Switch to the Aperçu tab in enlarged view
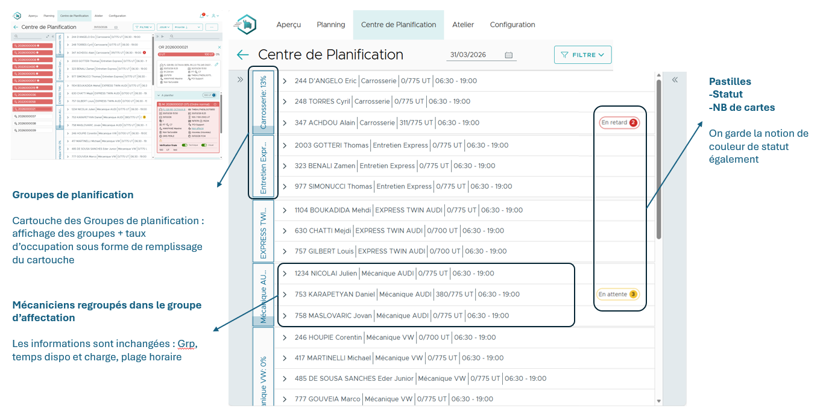 pos(288,25)
